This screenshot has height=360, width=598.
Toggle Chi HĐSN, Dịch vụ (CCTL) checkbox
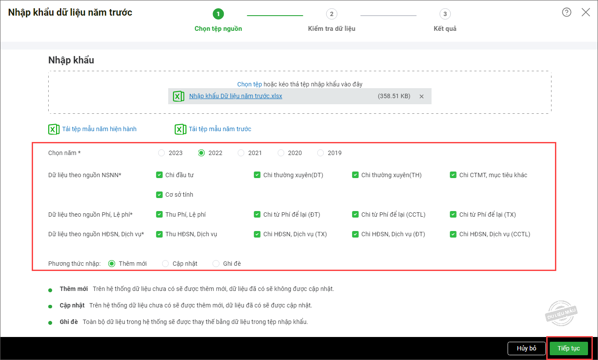(453, 234)
